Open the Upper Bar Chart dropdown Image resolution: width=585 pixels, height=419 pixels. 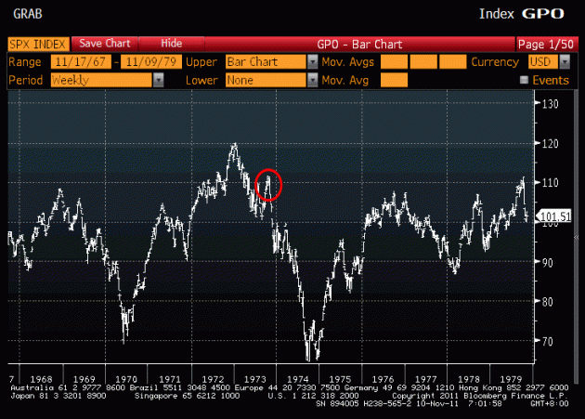(270, 61)
